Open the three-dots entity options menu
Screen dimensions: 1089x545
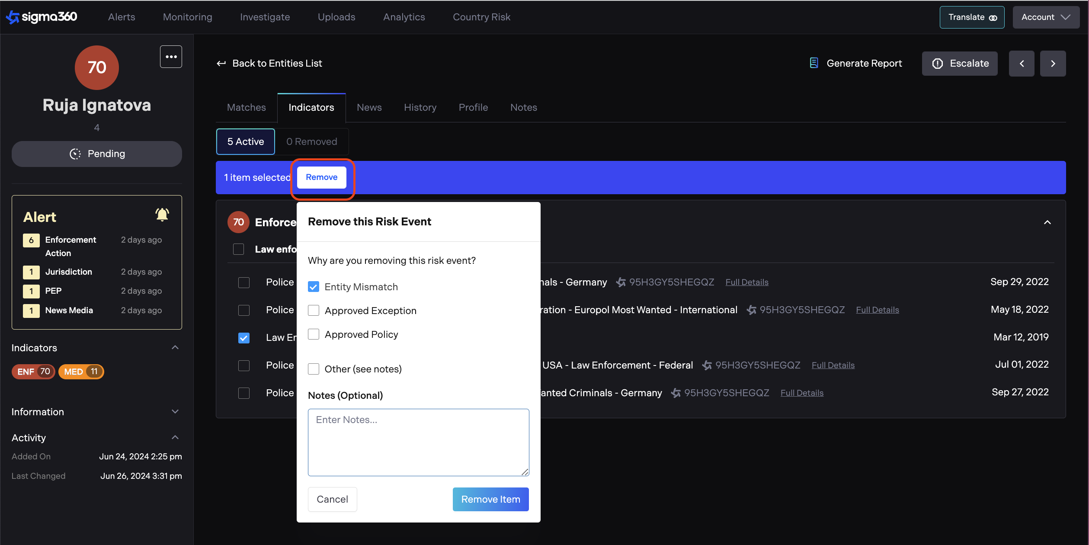click(x=171, y=57)
